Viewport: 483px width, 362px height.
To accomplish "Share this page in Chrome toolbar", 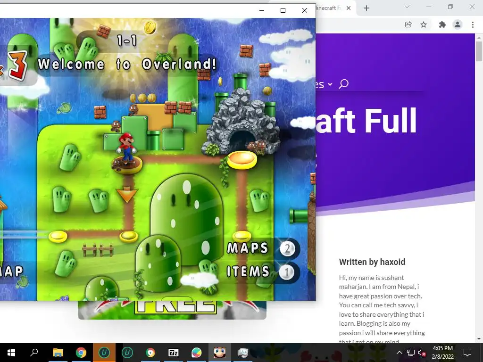I will 408,25.
